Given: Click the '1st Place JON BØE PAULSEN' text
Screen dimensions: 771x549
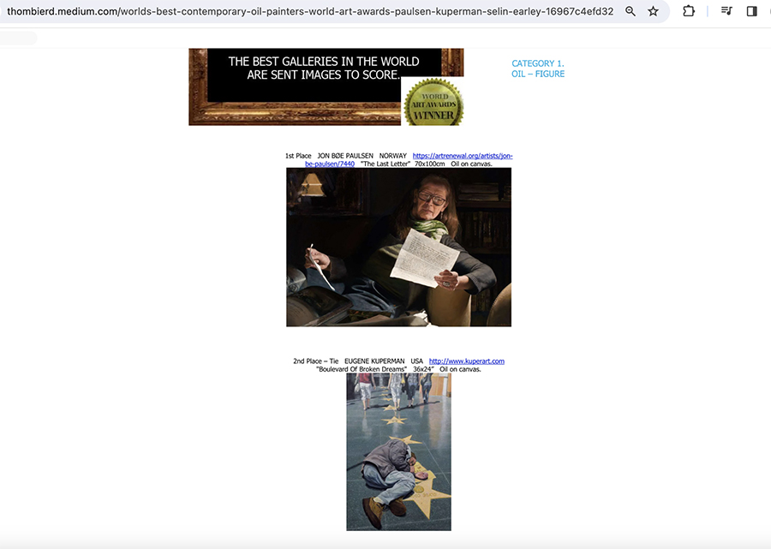Looking at the screenshot, I should [330, 156].
